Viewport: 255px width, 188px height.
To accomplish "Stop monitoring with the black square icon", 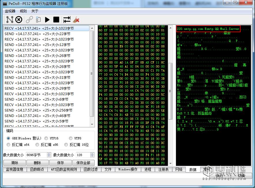I will click(56, 20).
